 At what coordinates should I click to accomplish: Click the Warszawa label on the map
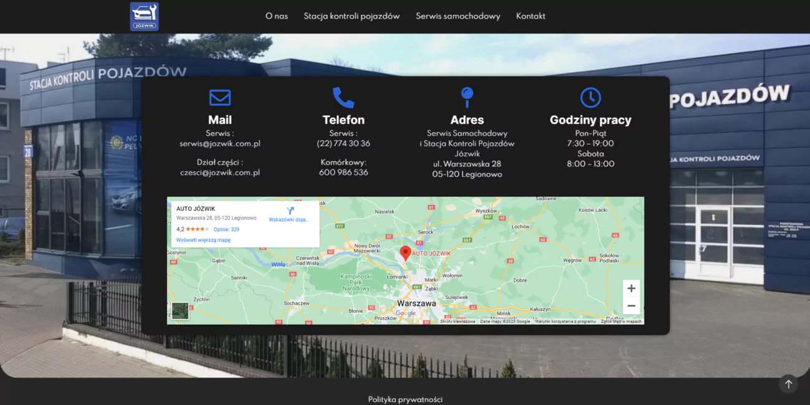pos(417,303)
